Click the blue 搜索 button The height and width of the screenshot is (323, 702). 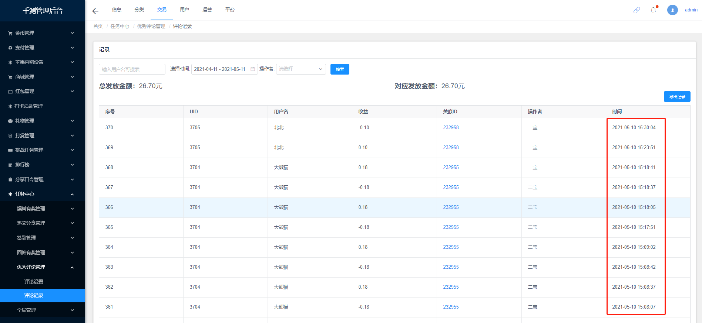coord(340,69)
